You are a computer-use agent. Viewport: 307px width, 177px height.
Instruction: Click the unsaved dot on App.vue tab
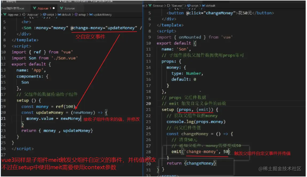[x=54, y=8]
